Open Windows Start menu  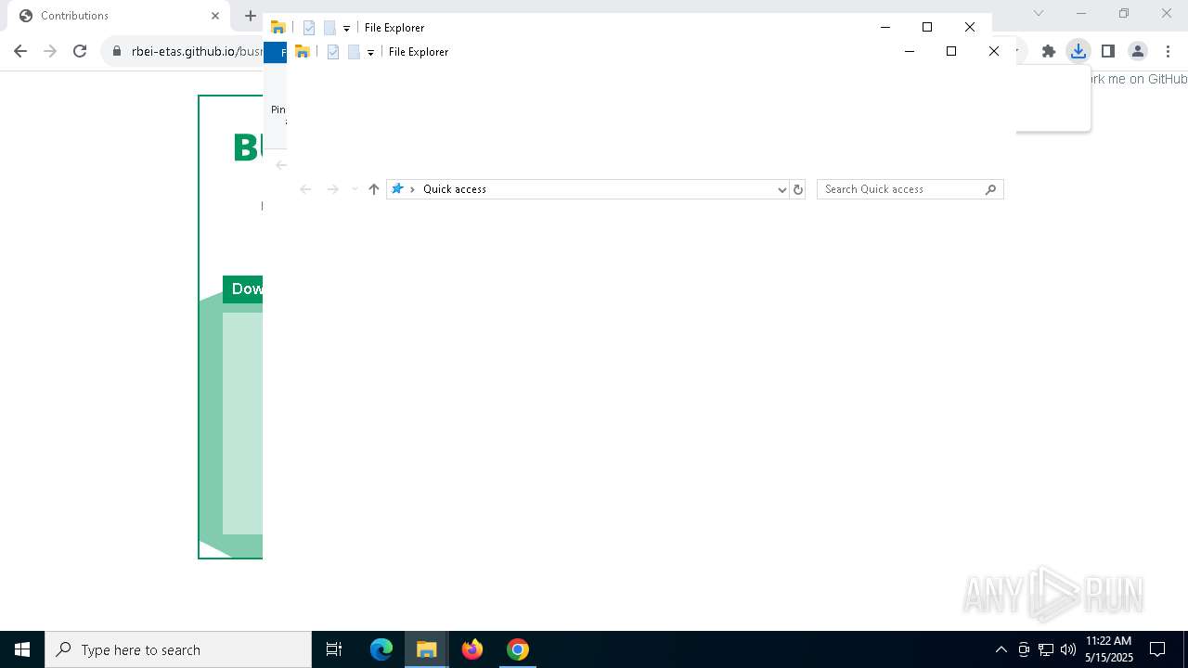point(22,649)
